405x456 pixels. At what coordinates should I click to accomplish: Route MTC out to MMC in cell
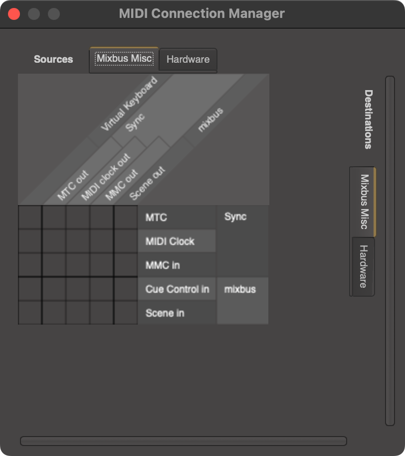(x=54, y=265)
